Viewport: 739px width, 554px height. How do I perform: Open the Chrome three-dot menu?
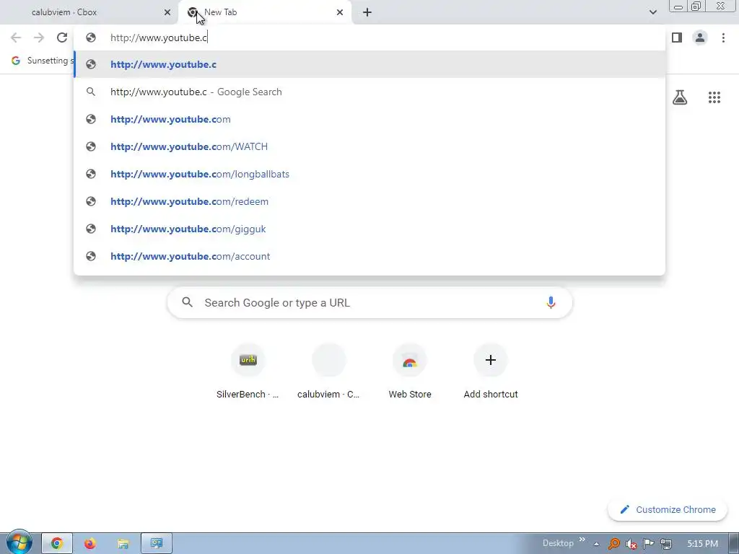tap(723, 38)
